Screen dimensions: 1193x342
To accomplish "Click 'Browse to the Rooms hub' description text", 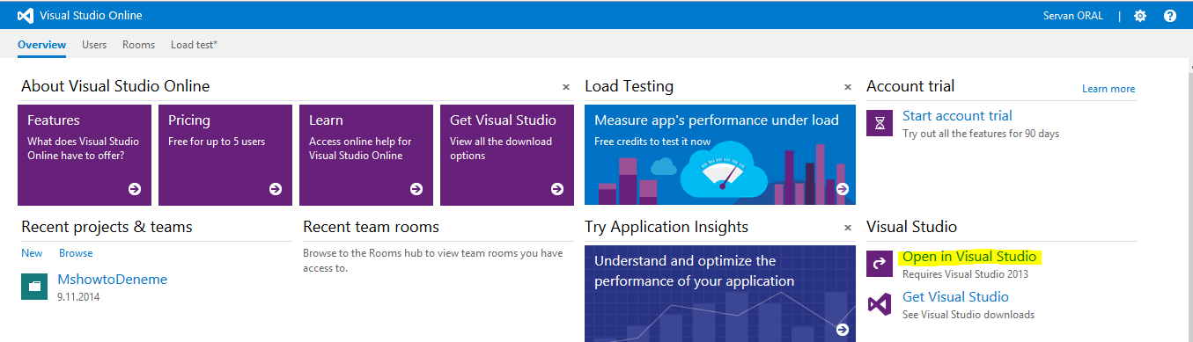I will pos(432,260).
